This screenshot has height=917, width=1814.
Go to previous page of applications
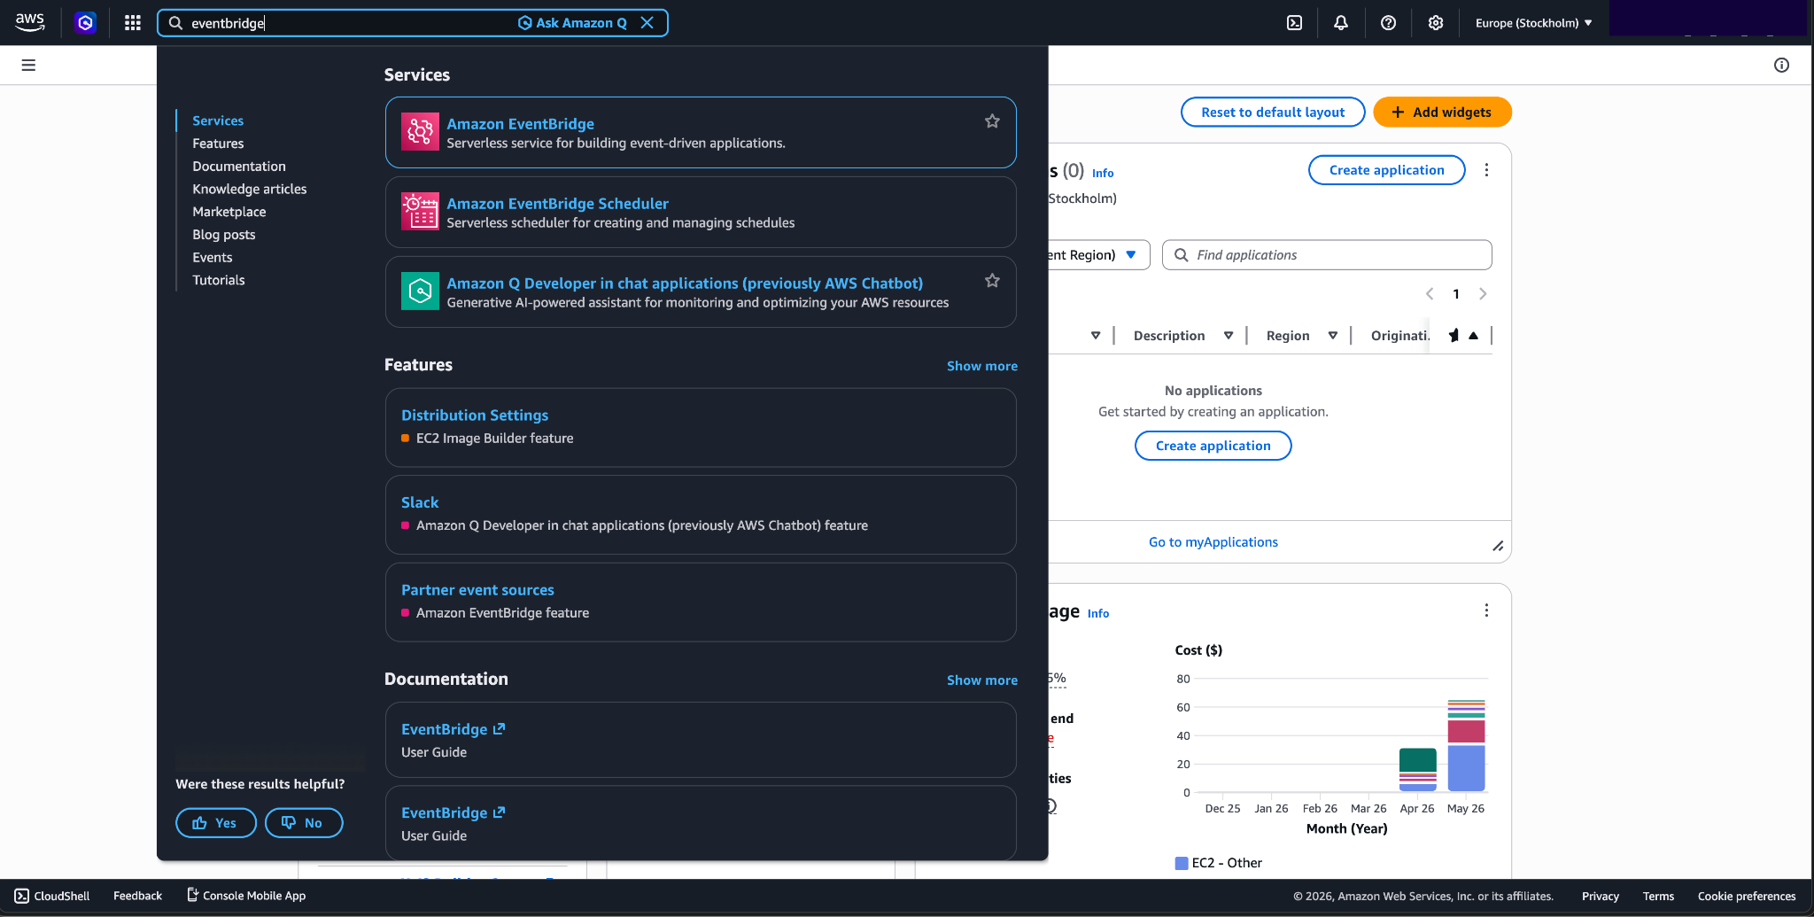[1430, 294]
